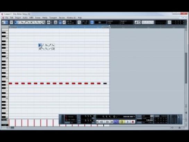Click the yellow Stop button on the transport

(122, 122)
